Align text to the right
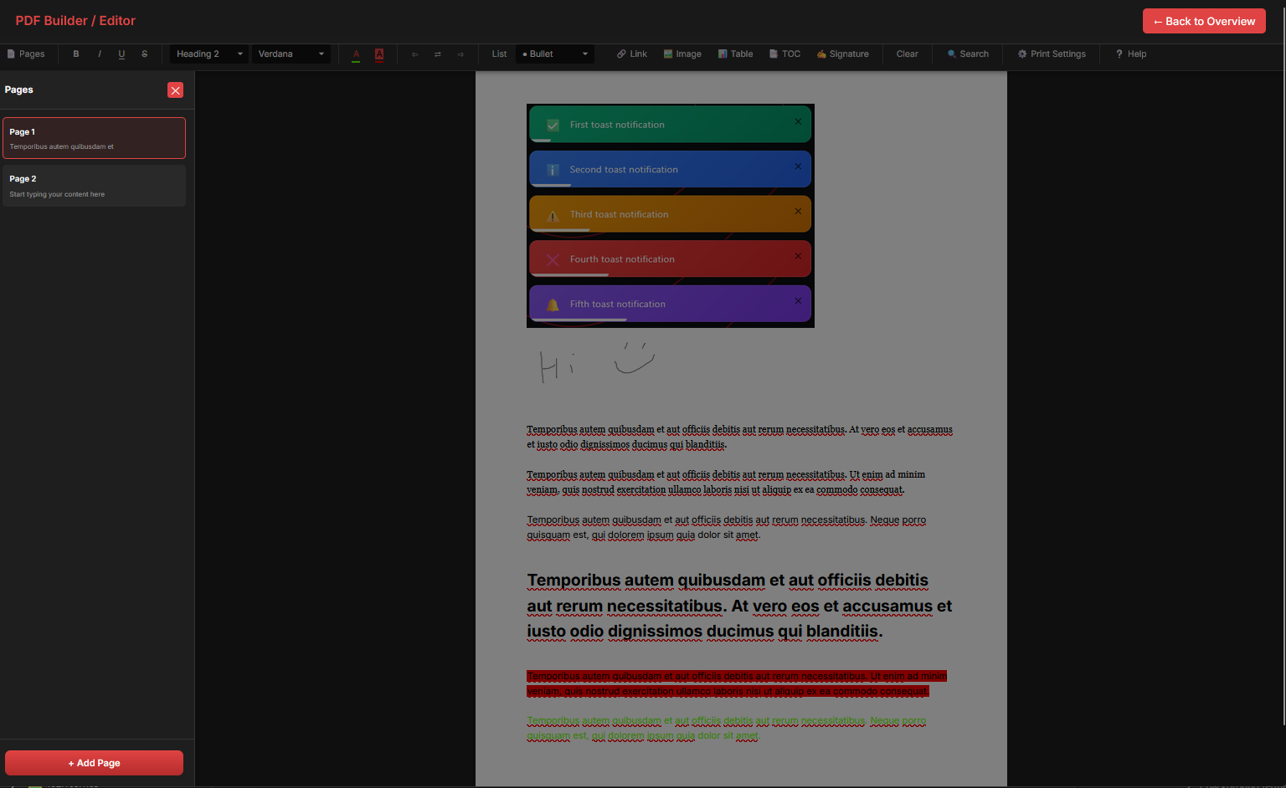Image resolution: width=1286 pixels, height=788 pixels. pos(460,54)
